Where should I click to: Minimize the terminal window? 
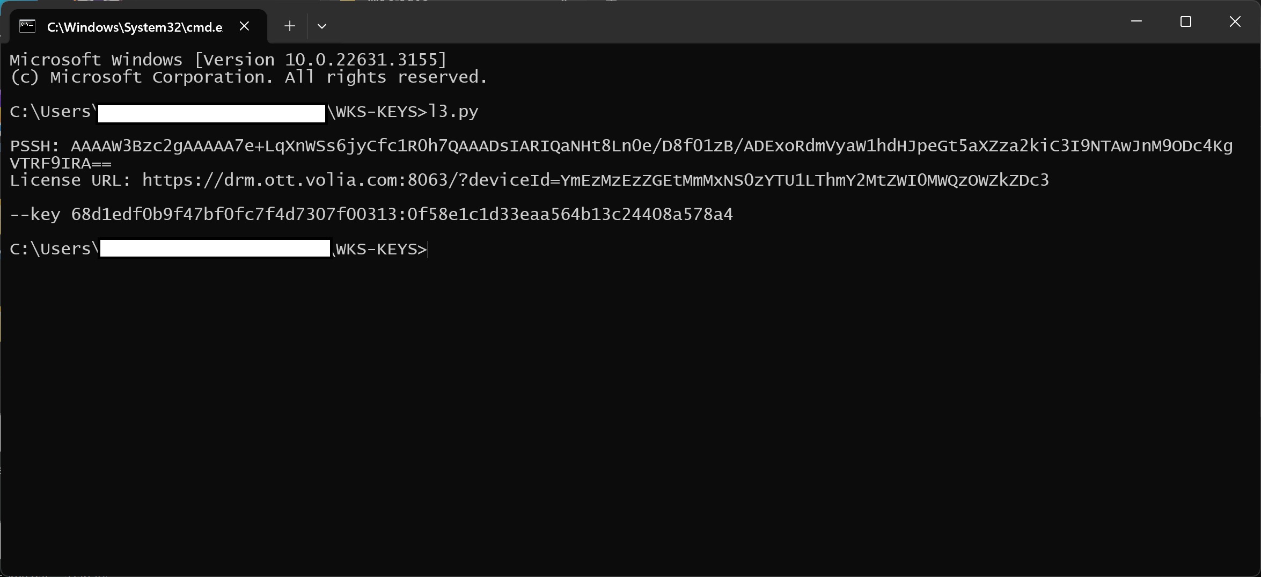click(1136, 21)
